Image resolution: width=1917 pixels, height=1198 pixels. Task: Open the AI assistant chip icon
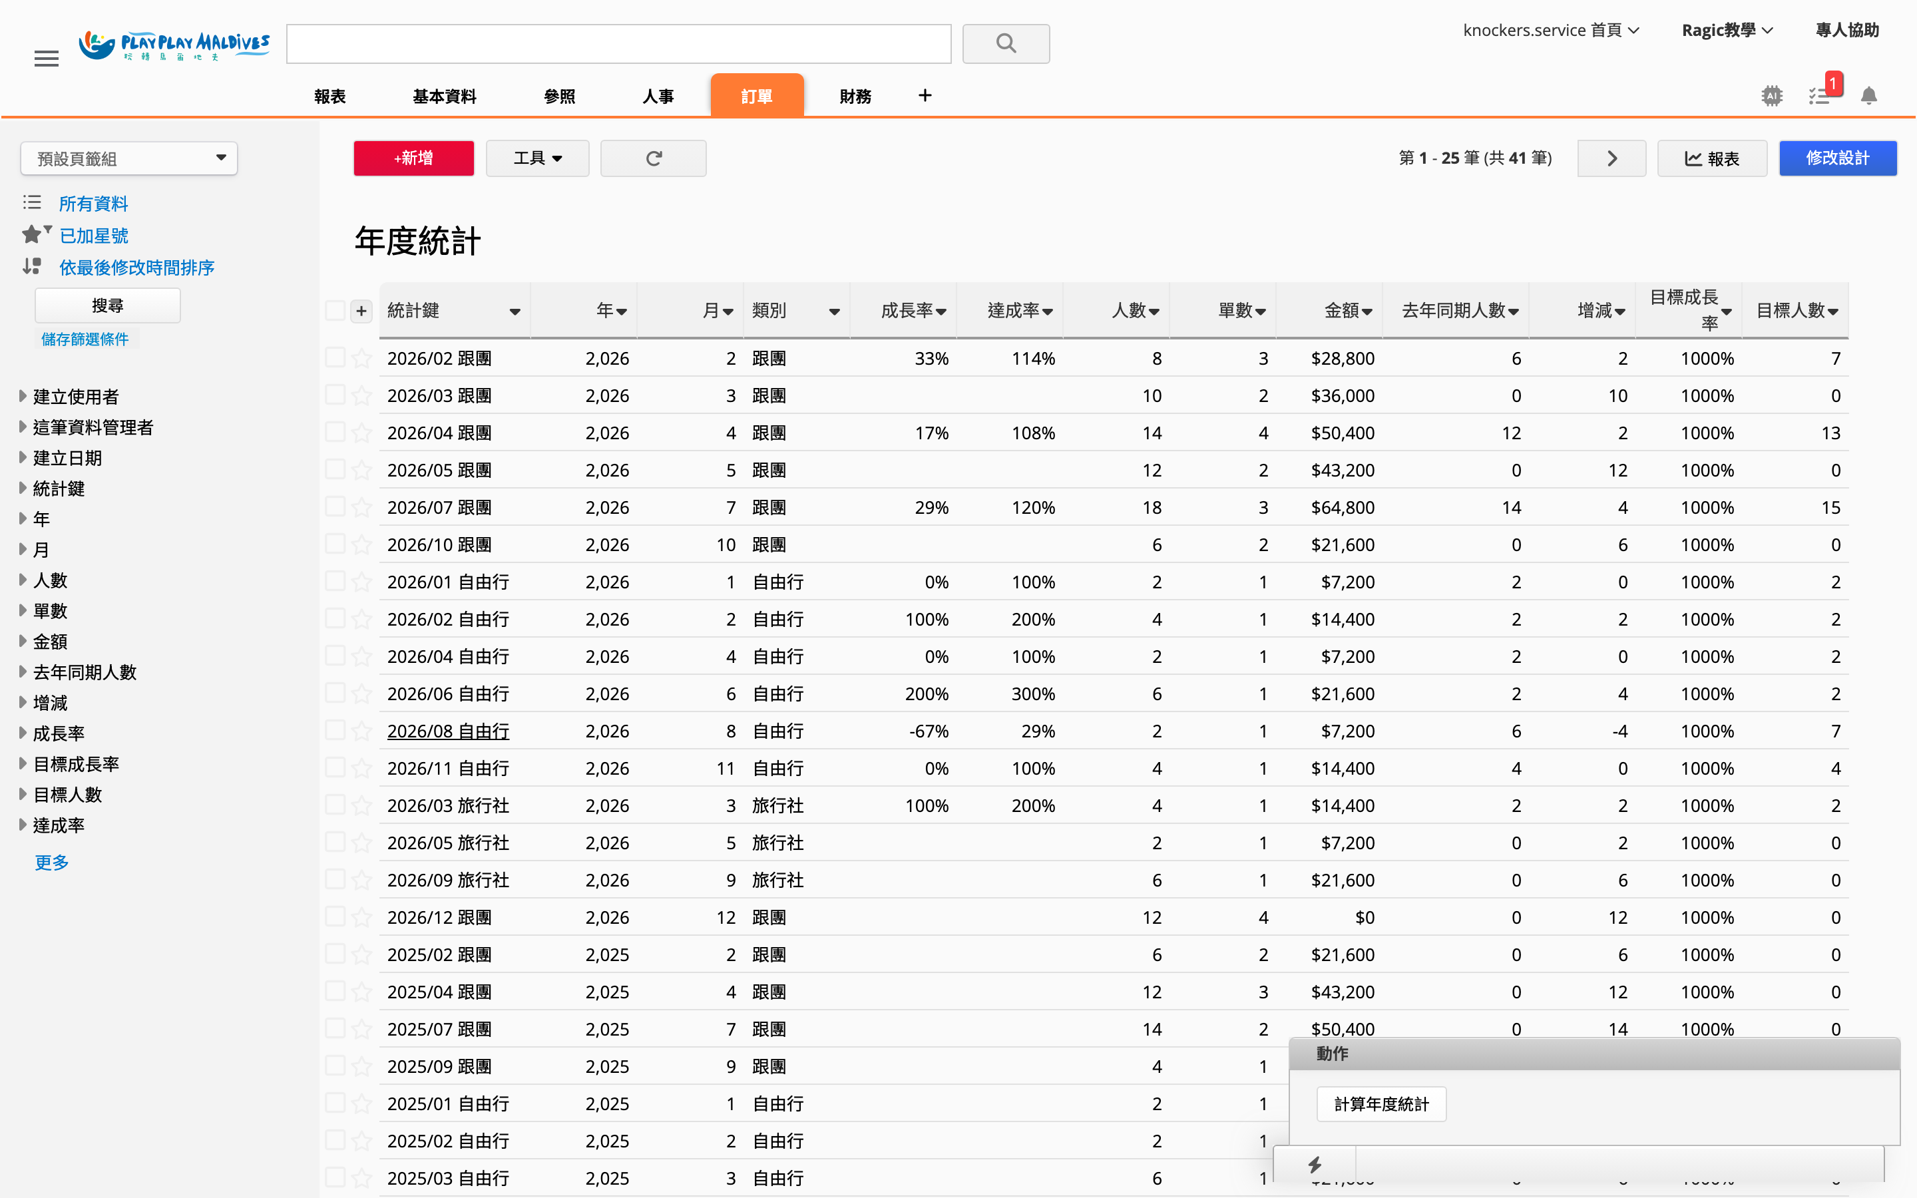[1772, 96]
